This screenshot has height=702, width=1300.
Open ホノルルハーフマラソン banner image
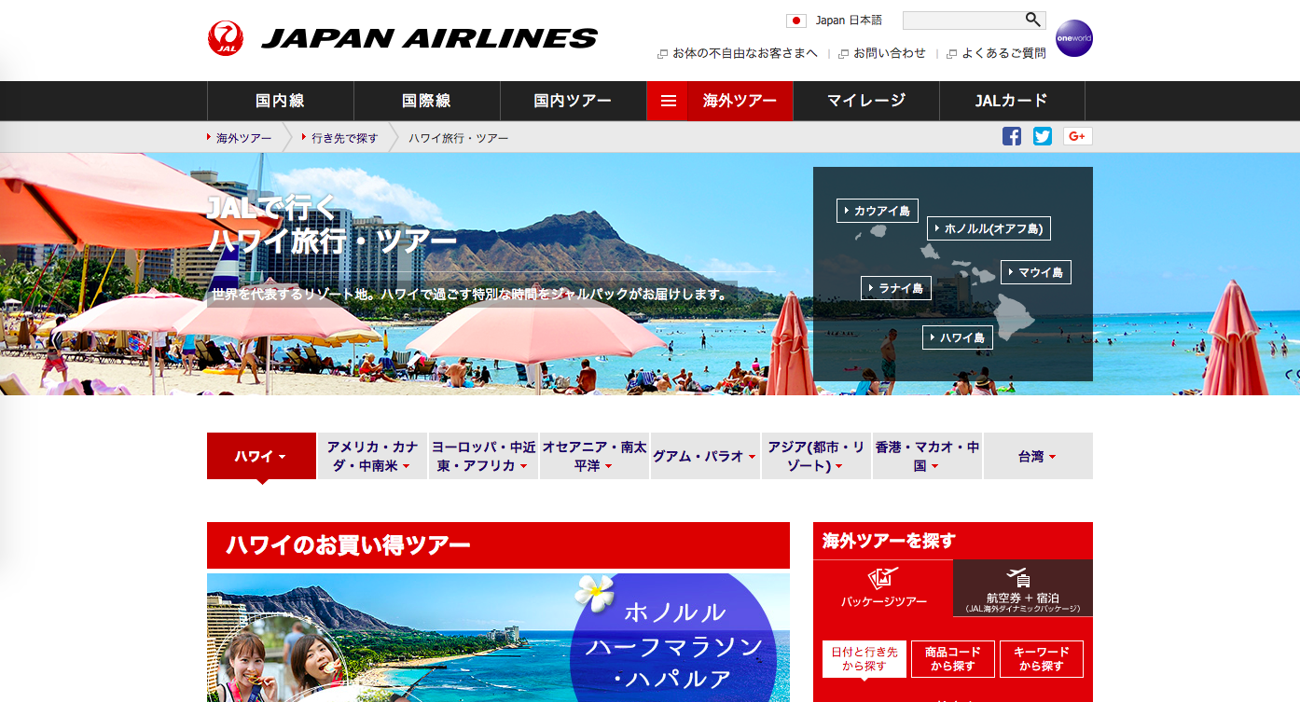(498, 638)
